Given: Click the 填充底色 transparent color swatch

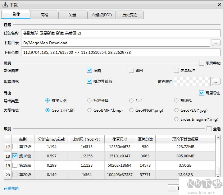Looking at the screenshot, I should [x=192, y=82].
